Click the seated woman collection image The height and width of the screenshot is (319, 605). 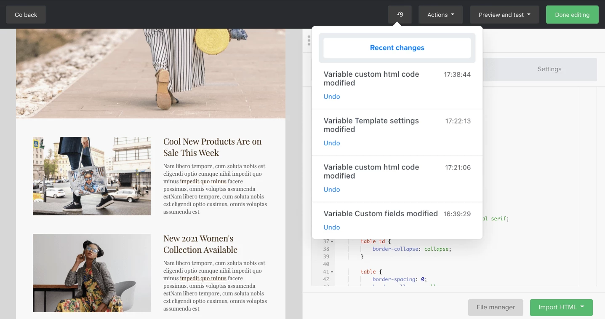[x=92, y=273]
